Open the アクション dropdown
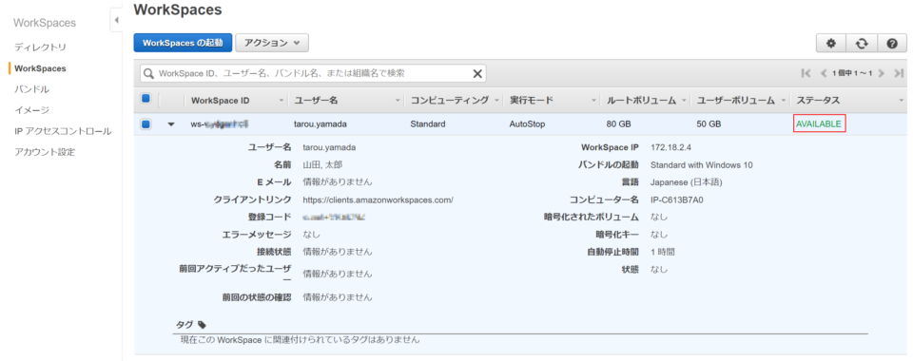The width and height of the screenshot is (913, 361). [x=271, y=43]
